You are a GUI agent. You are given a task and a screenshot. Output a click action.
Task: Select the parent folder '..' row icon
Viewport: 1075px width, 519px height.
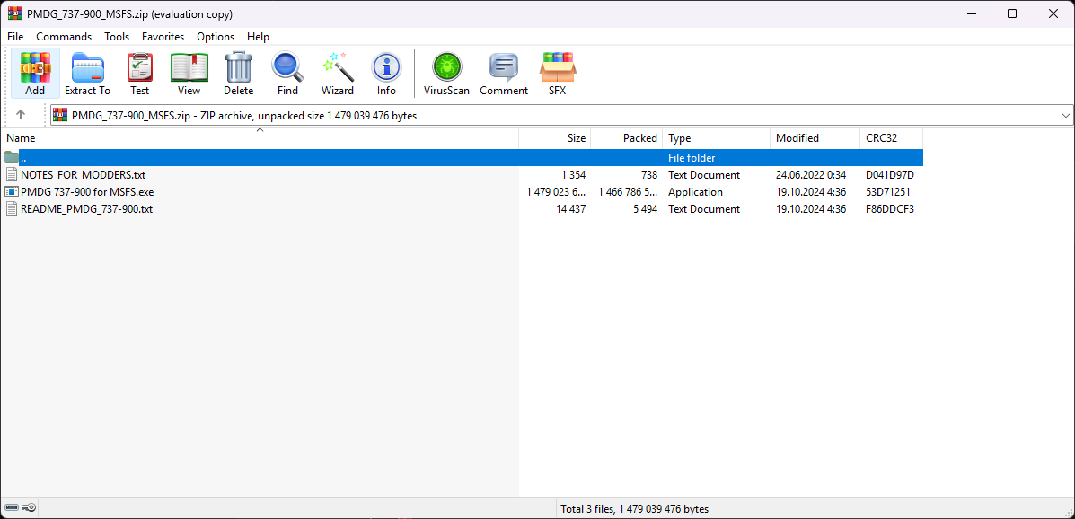tap(11, 158)
